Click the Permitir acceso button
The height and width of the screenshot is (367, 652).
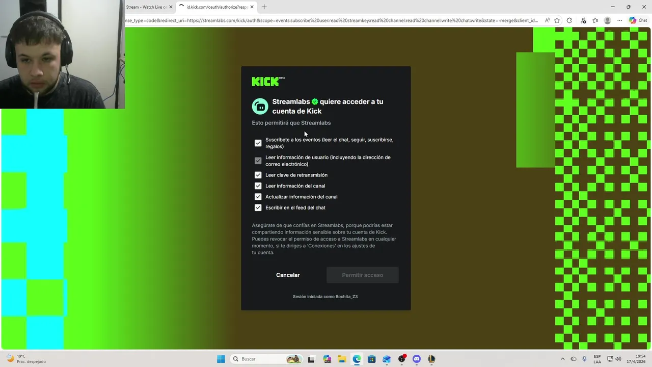363,275
